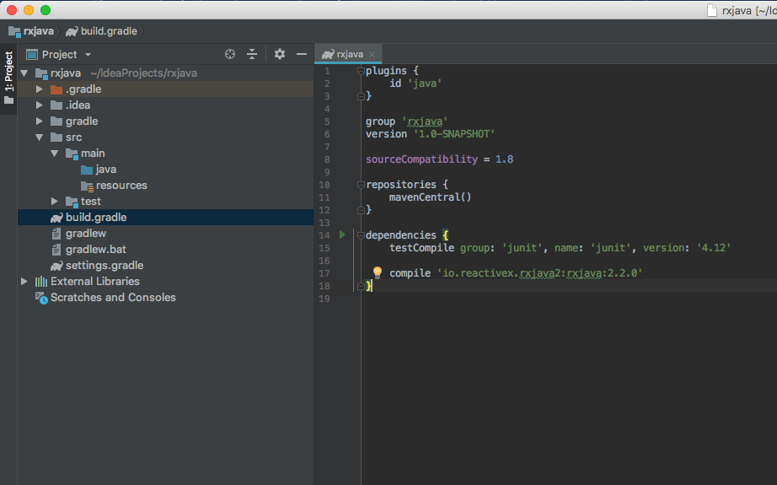Screen dimensions: 777x485
Task: Click line number 19 in gutter
Action: coord(324,299)
